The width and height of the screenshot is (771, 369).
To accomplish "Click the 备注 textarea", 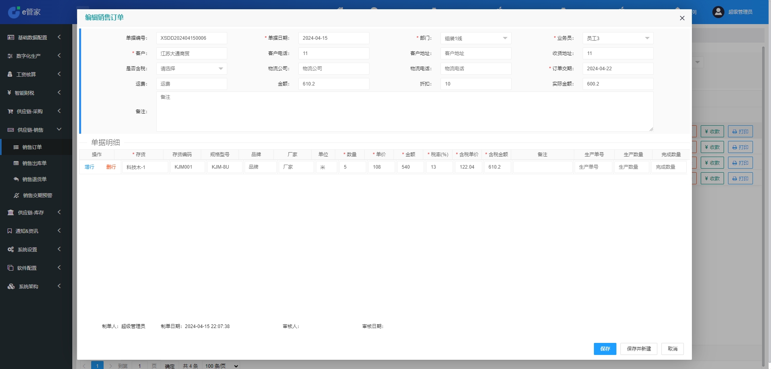I will pos(405,112).
